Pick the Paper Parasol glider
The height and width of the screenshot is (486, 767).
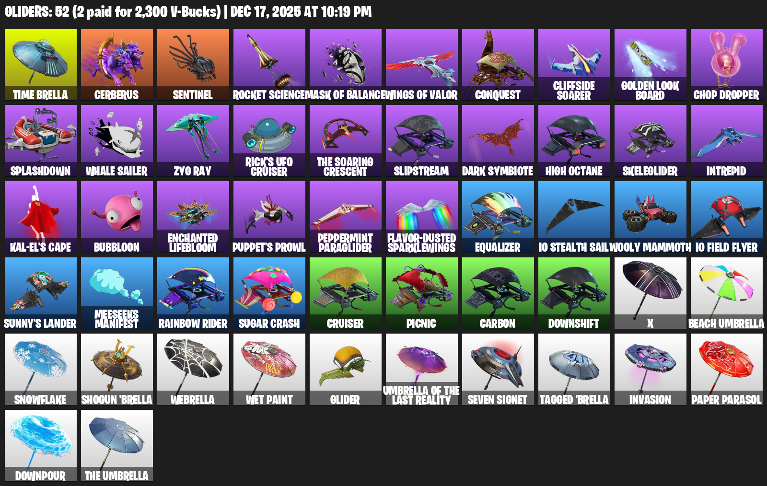tap(727, 370)
